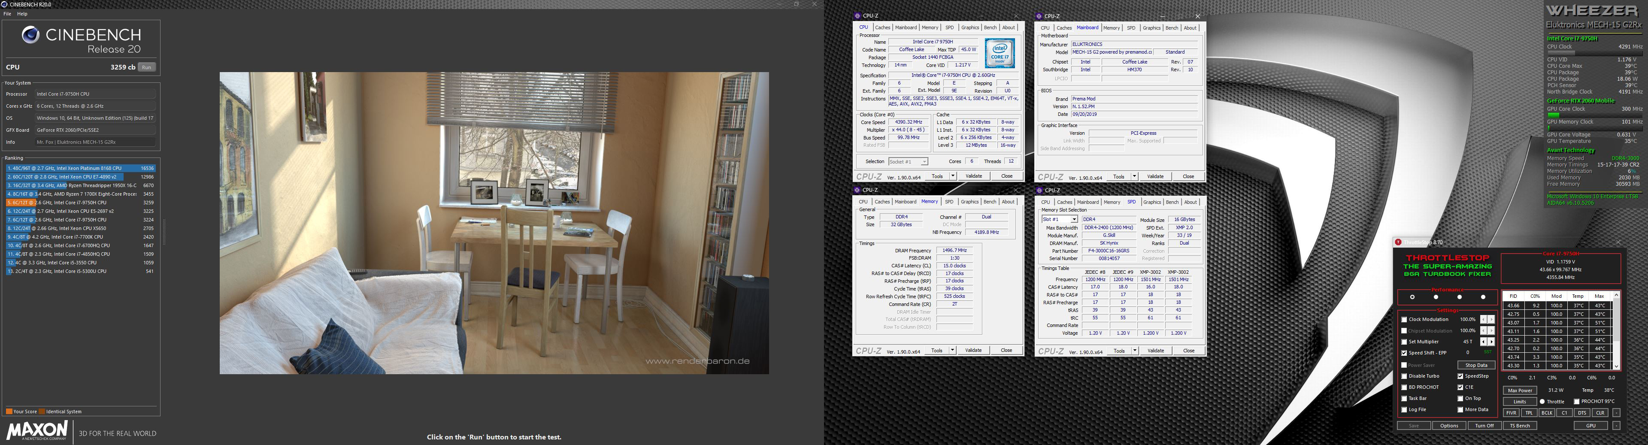Screen dimensions: 1648x445
Task: Expand the Tools arrow in the SPD CPU-Z window
Action: point(1134,350)
